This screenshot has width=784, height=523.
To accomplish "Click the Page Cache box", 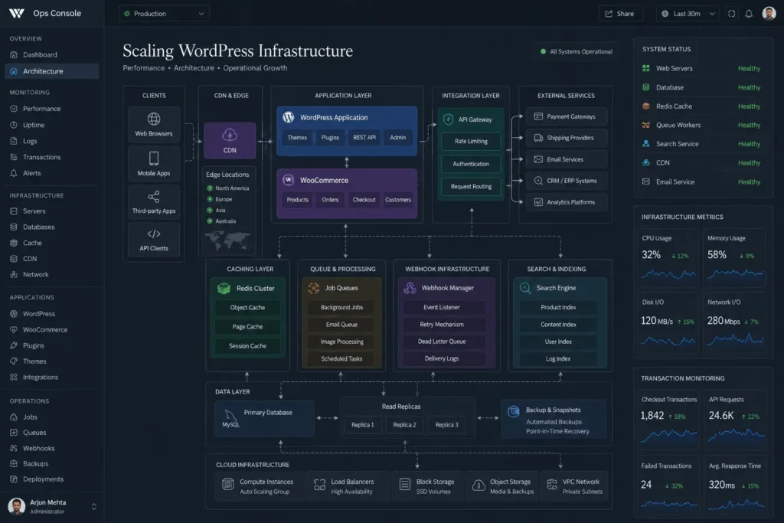I will (247, 326).
